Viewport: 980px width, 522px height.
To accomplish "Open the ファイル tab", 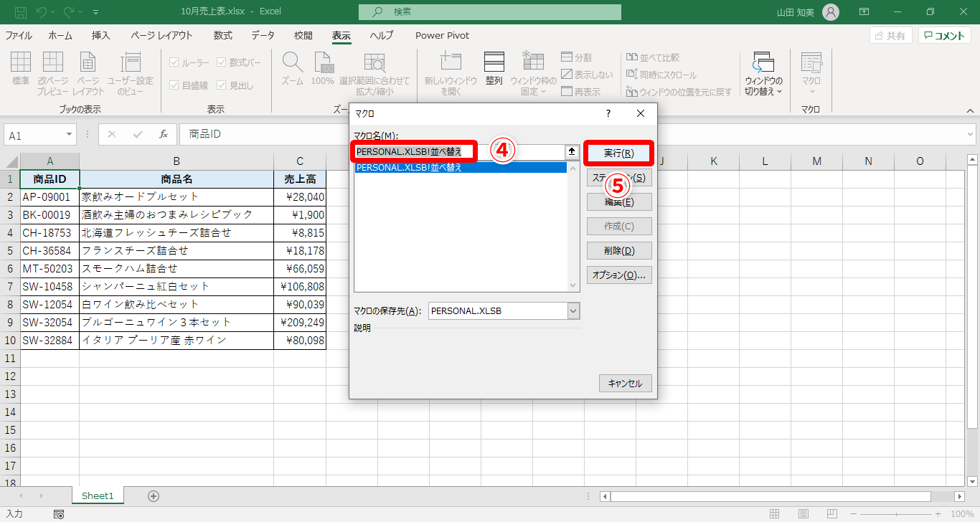I will tap(19, 35).
